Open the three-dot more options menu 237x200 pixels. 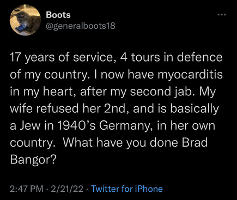(x=222, y=15)
